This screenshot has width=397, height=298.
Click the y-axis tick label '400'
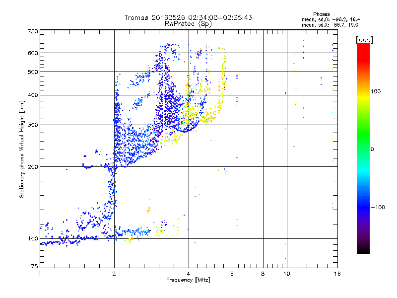[33, 95]
